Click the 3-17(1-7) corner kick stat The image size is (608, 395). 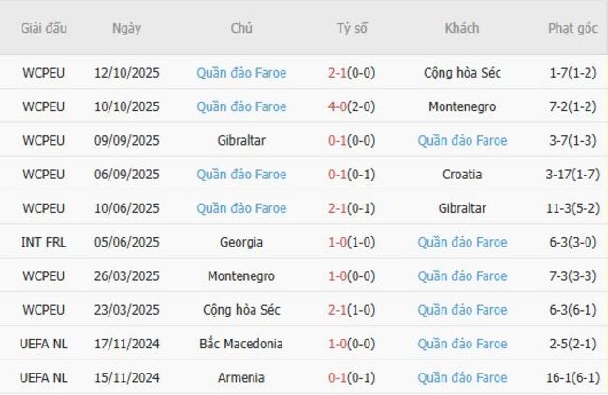click(x=572, y=174)
